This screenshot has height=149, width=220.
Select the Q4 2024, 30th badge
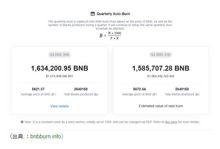coord(60,55)
